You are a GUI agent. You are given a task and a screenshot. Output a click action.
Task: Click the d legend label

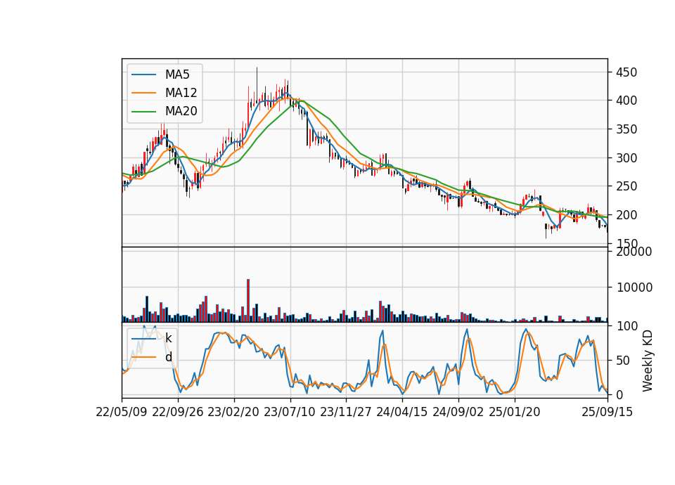click(168, 357)
